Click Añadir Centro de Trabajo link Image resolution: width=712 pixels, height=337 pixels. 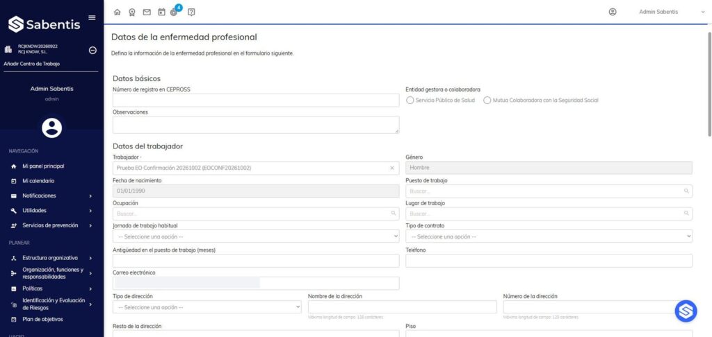point(32,64)
